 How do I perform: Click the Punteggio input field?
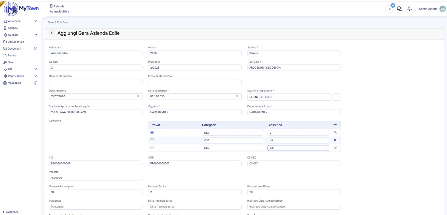pos(96,207)
